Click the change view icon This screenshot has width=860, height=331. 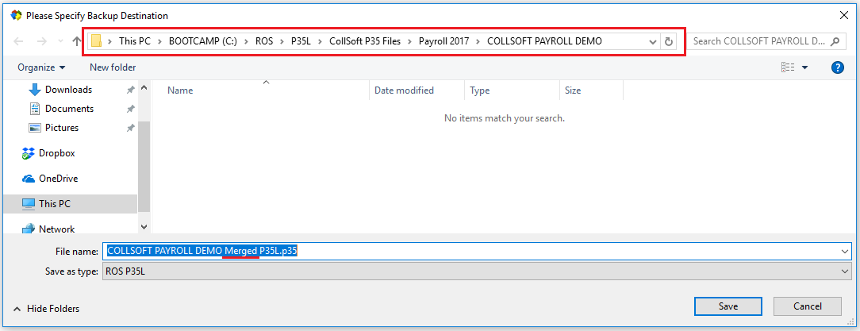788,67
